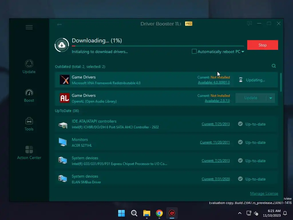Click the ELAN SMBus Driver device icon
Viewport: 293px width, 220px height.
pos(63,179)
